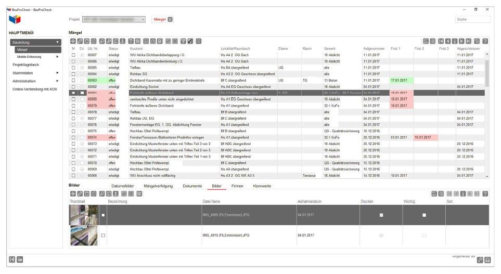Add a new image with Bilder plus icon
Viewport: 501px width, 274px height.
[73, 194]
